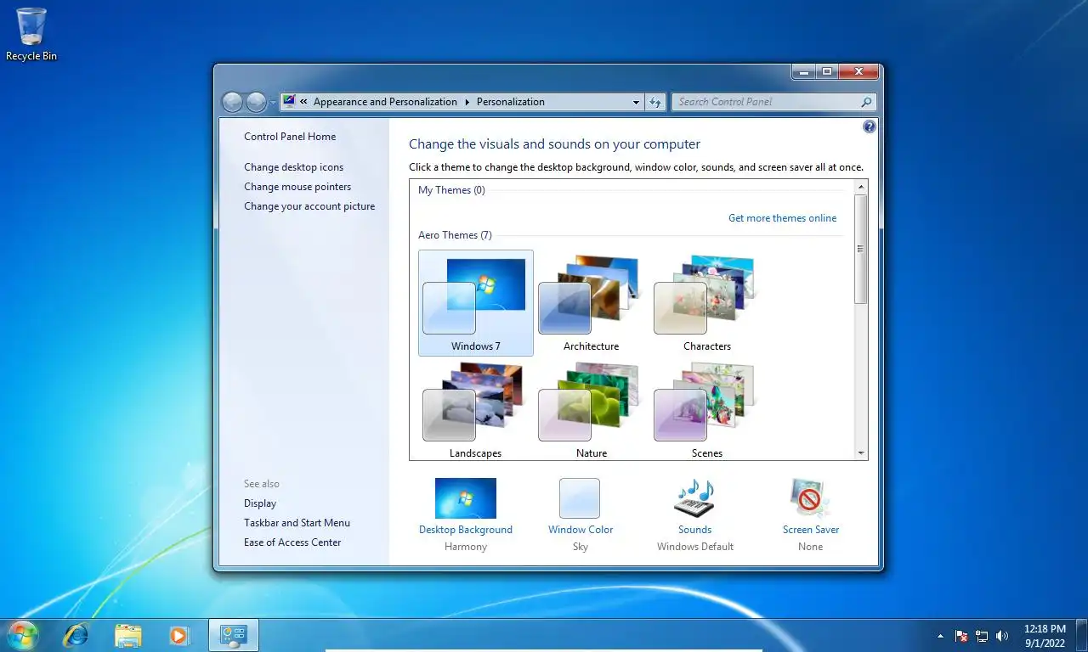Click the Control Panel address bar icon
This screenshot has width=1088, height=652.
pyautogui.click(x=289, y=101)
